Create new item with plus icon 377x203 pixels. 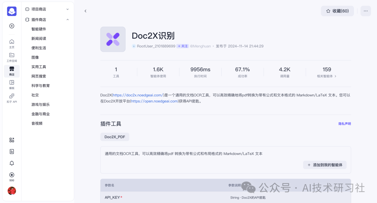point(12,26)
